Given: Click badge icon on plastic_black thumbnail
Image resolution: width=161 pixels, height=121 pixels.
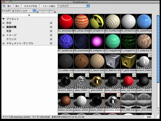Looking at the screenshot, I should point(103,95).
